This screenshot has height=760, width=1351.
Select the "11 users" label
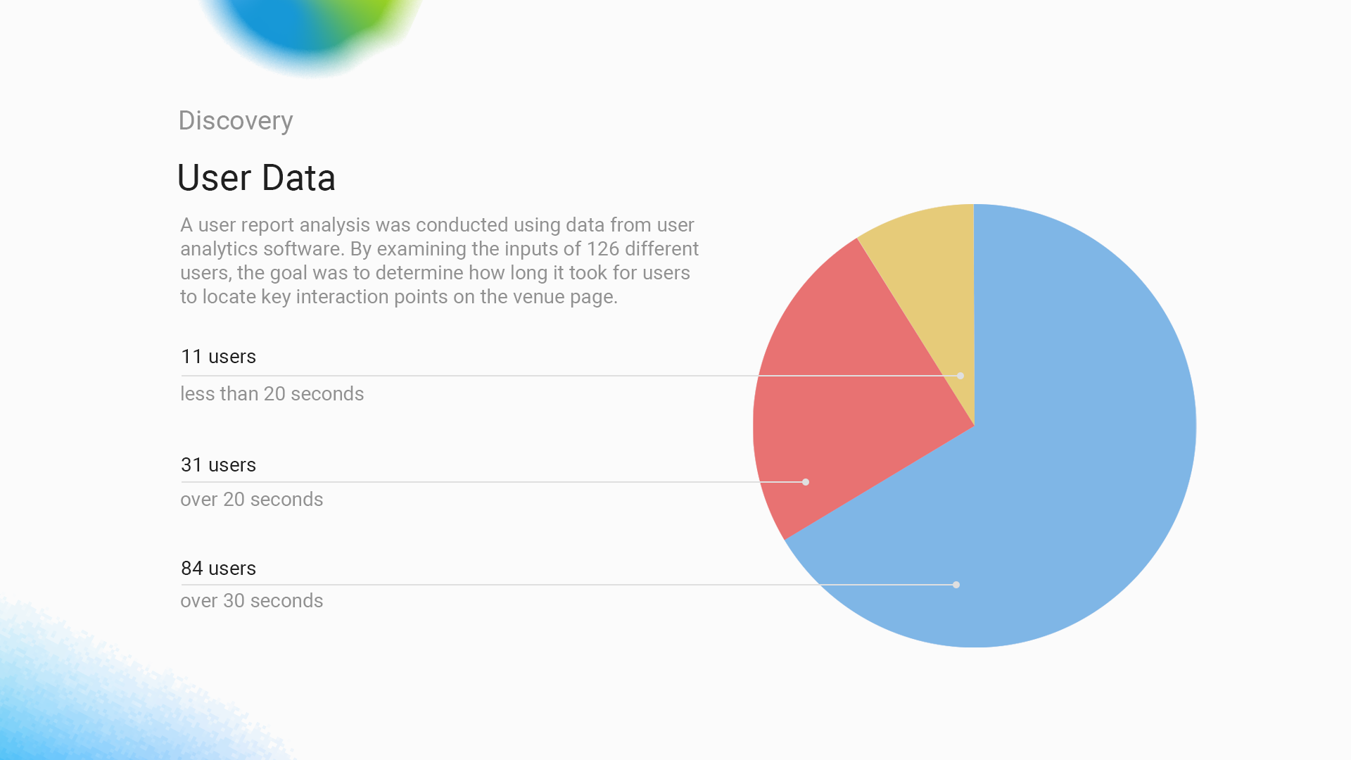218,357
